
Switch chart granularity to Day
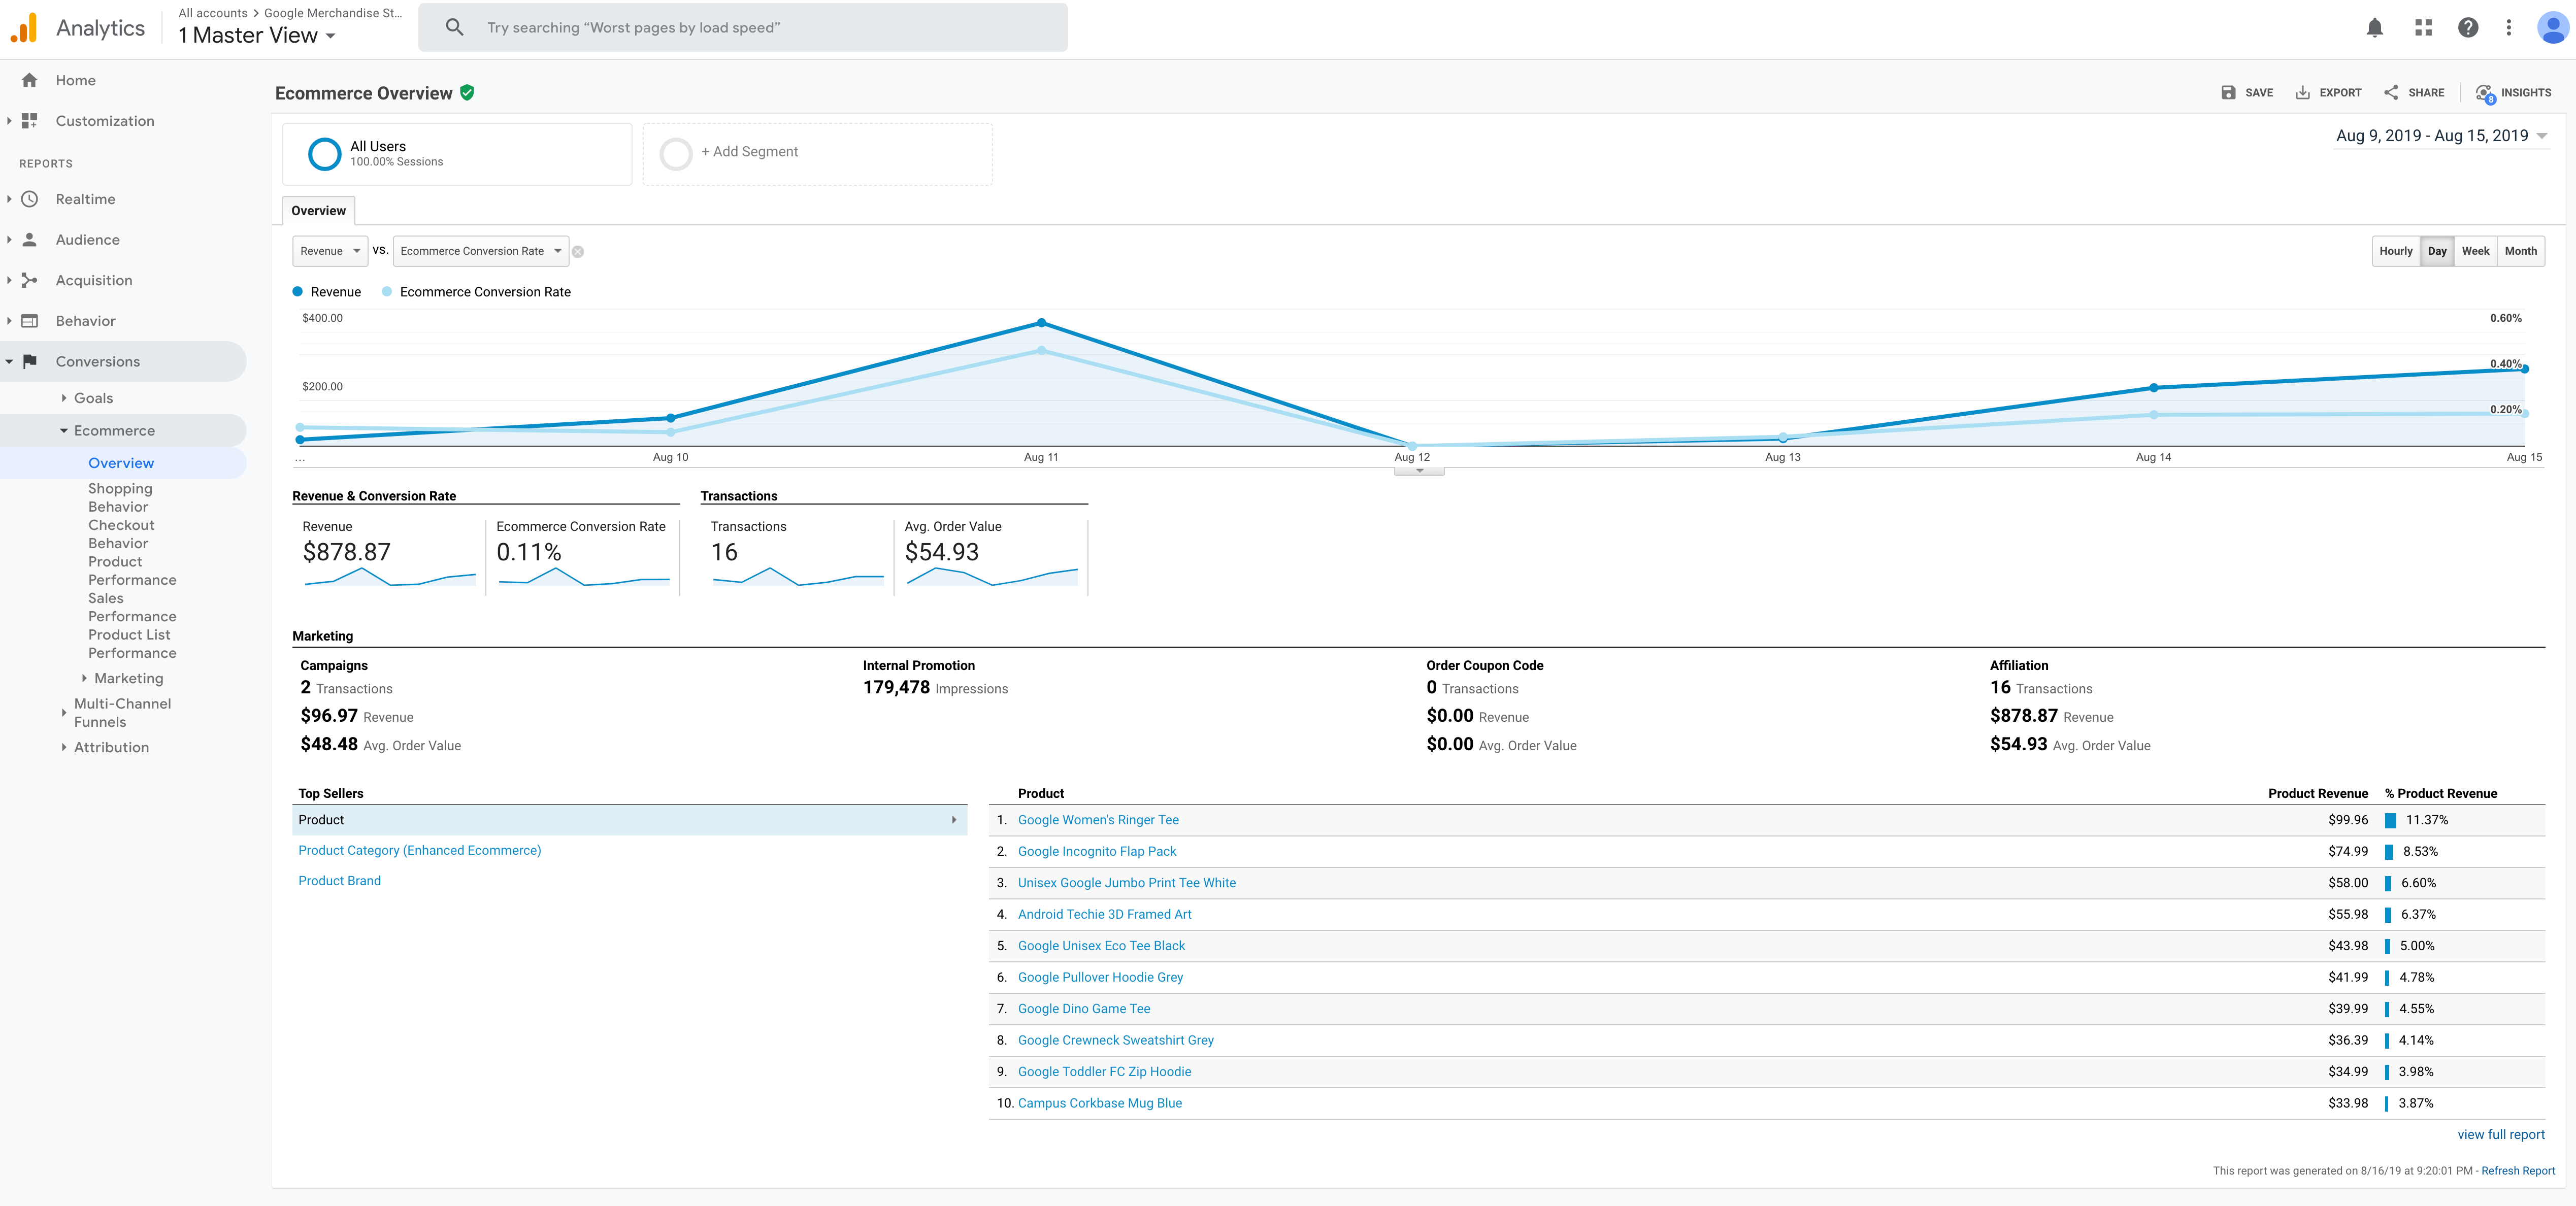pos(2437,251)
